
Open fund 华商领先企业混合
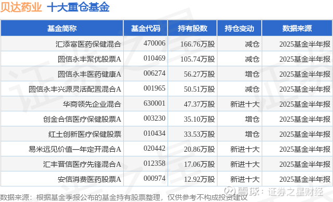[x=92, y=104]
